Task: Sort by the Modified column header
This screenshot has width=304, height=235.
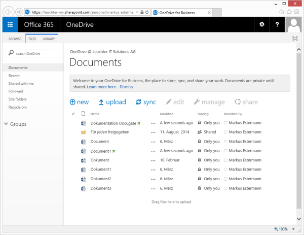Action: 167,114
